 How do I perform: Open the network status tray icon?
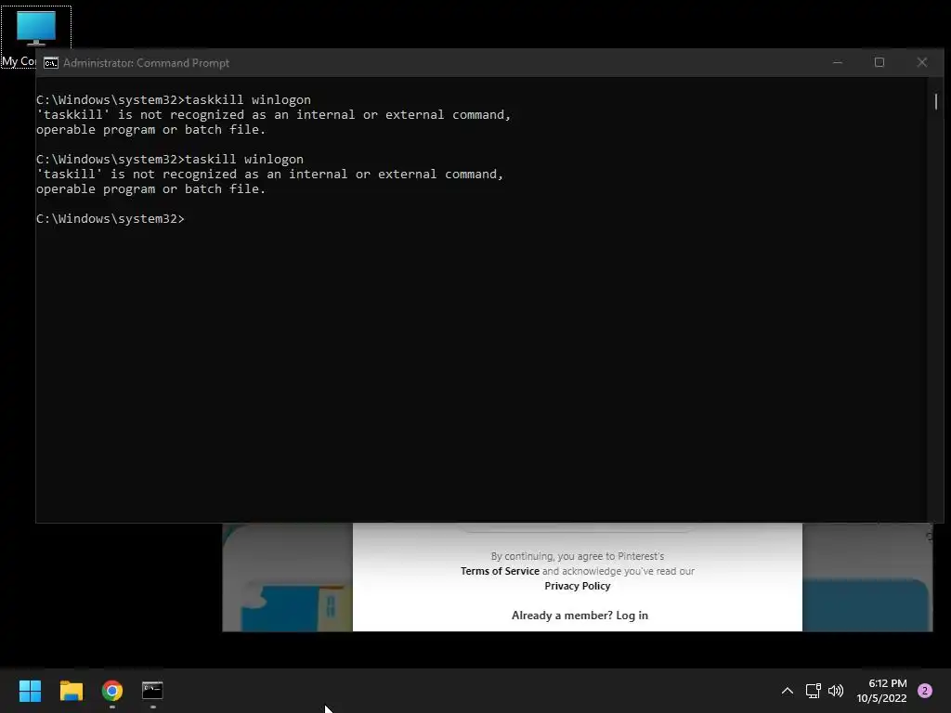[x=813, y=691]
